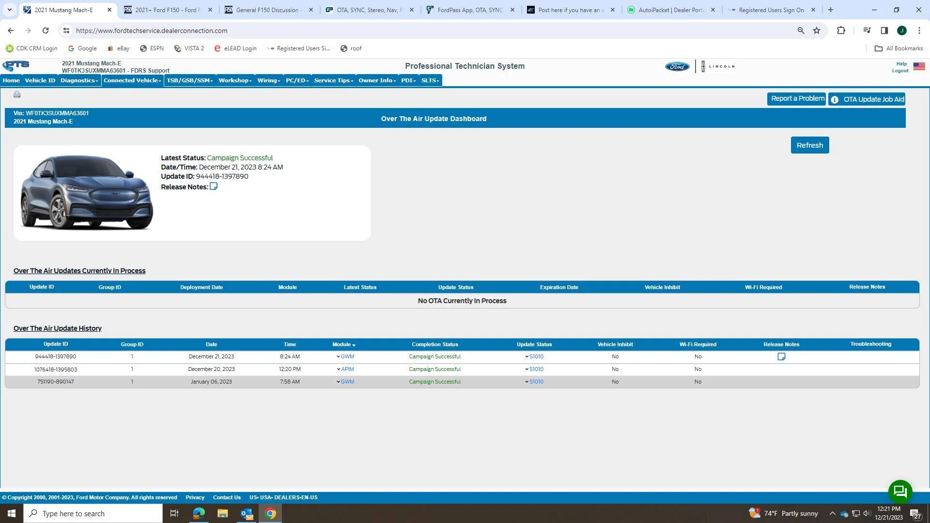
Task: Expand the Workshop menu
Action: (235, 80)
